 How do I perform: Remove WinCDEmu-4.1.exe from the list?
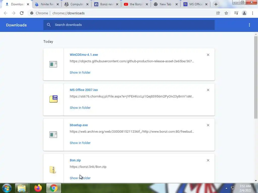208,55
